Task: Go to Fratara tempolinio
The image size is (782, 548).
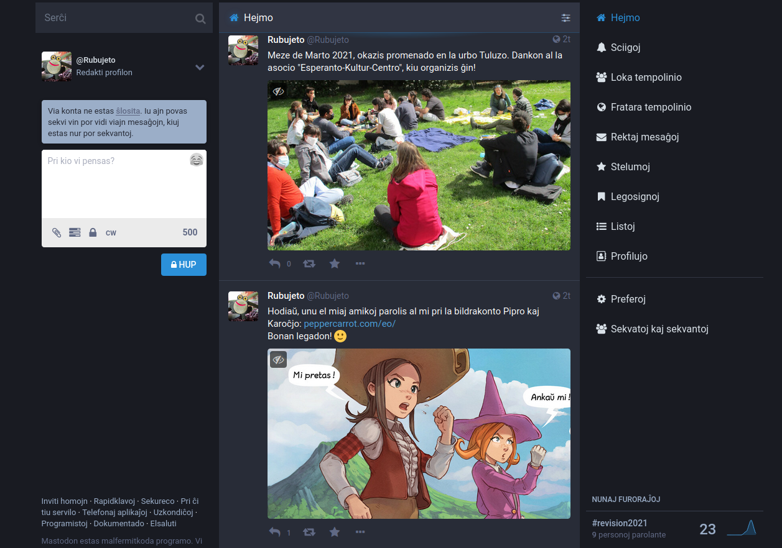Action: point(651,107)
